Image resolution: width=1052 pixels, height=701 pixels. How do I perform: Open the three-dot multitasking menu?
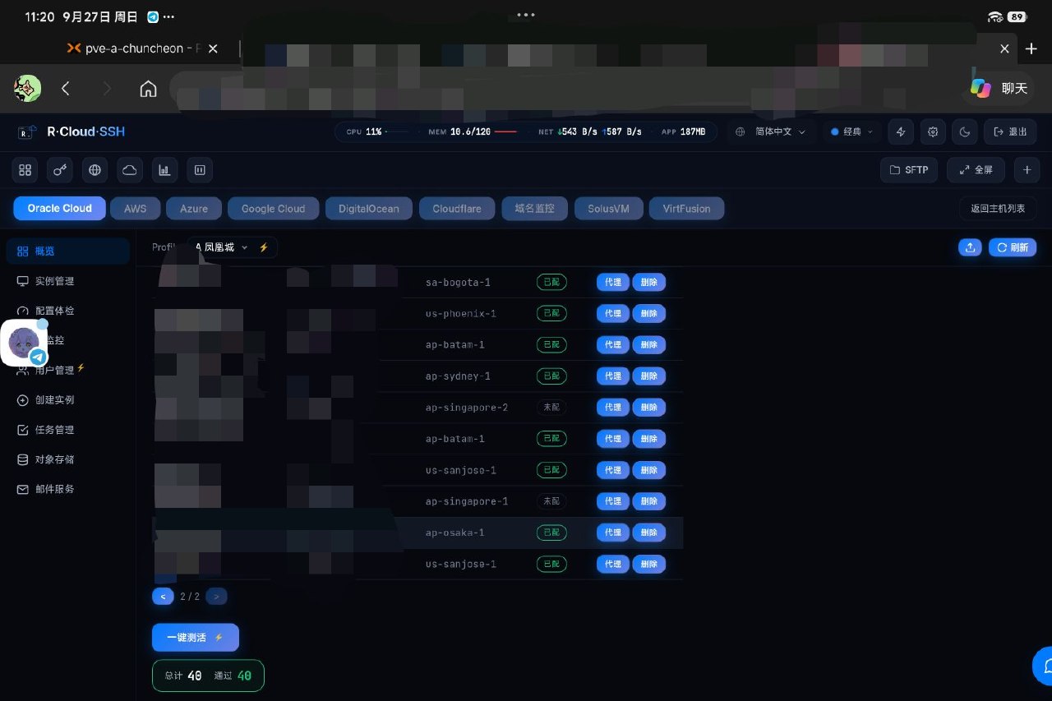click(526, 15)
